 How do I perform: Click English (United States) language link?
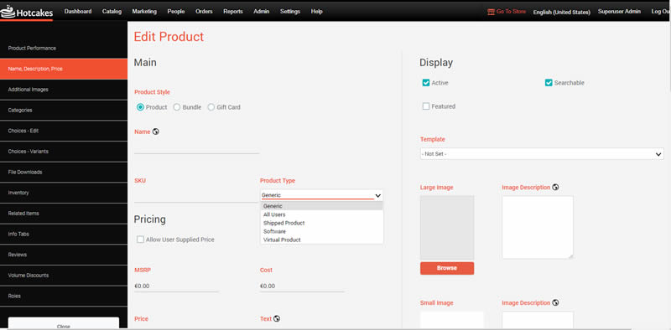(x=561, y=12)
